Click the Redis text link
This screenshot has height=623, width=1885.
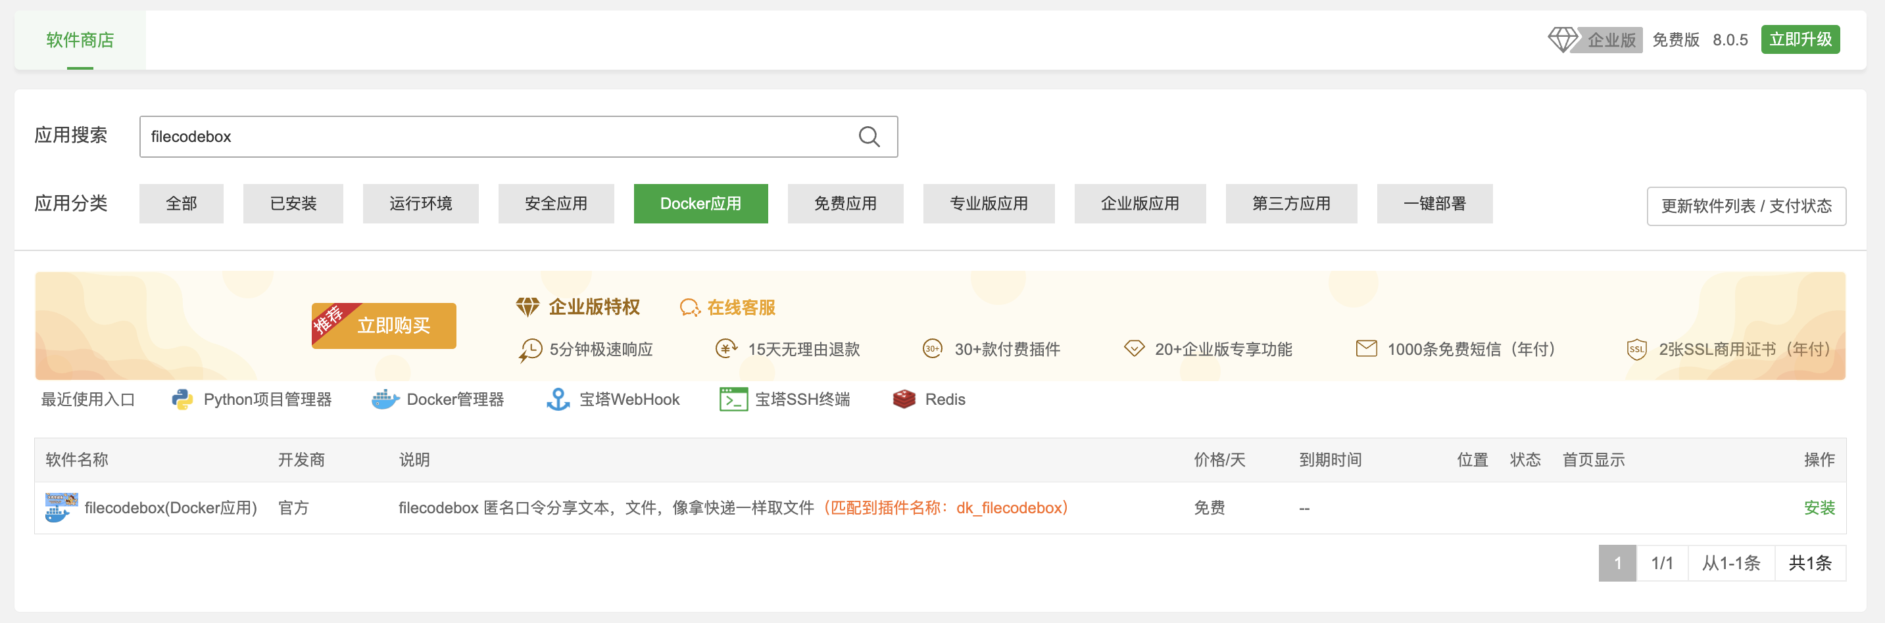(945, 400)
